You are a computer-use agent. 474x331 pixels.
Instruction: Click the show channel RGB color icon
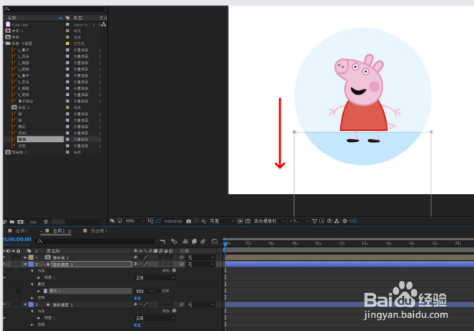click(x=204, y=221)
